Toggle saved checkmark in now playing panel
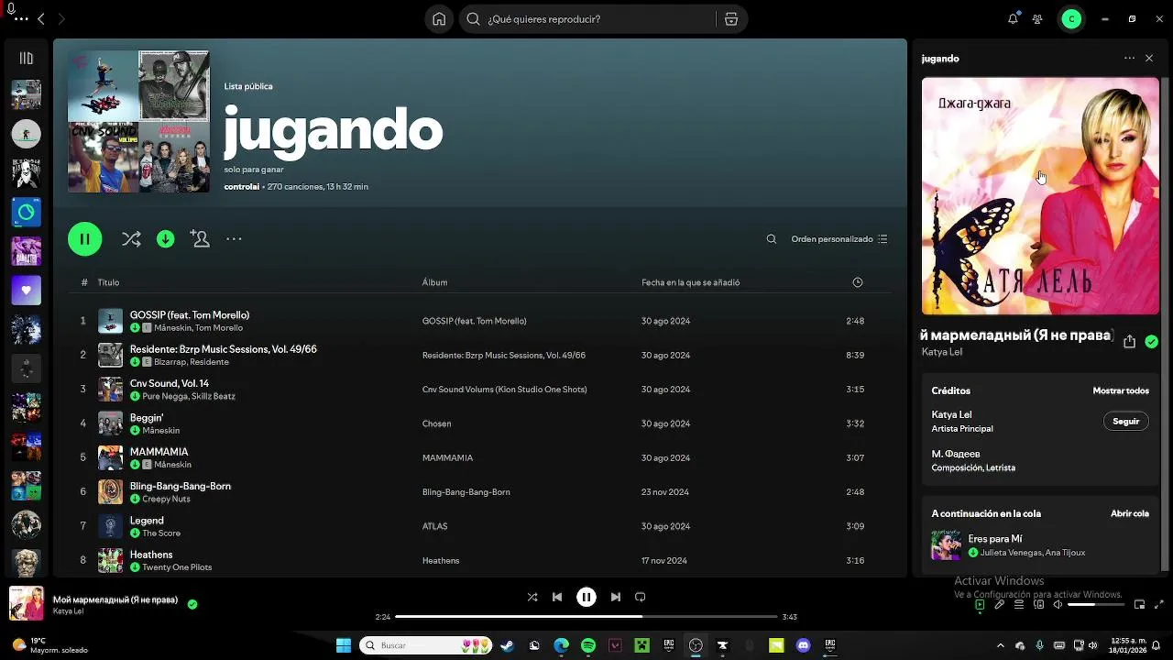Image resolution: width=1173 pixels, height=660 pixels. click(1151, 341)
